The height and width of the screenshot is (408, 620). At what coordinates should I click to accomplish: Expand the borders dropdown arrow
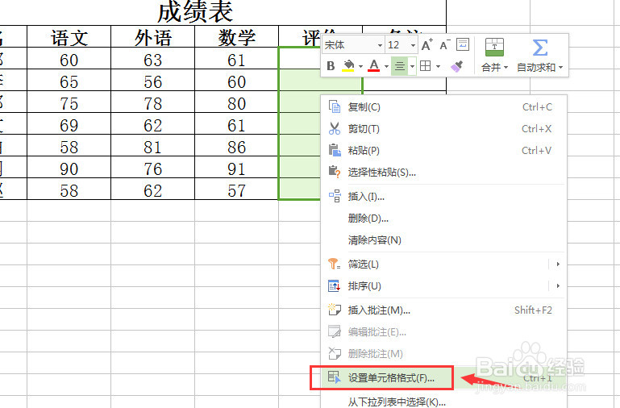pyautogui.click(x=438, y=66)
